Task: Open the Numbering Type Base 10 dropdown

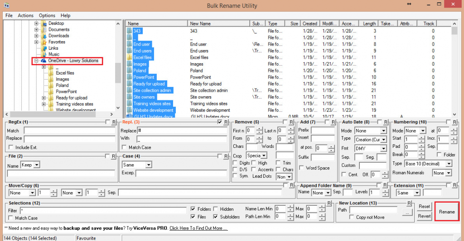Action: pyautogui.click(x=449, y=164)
